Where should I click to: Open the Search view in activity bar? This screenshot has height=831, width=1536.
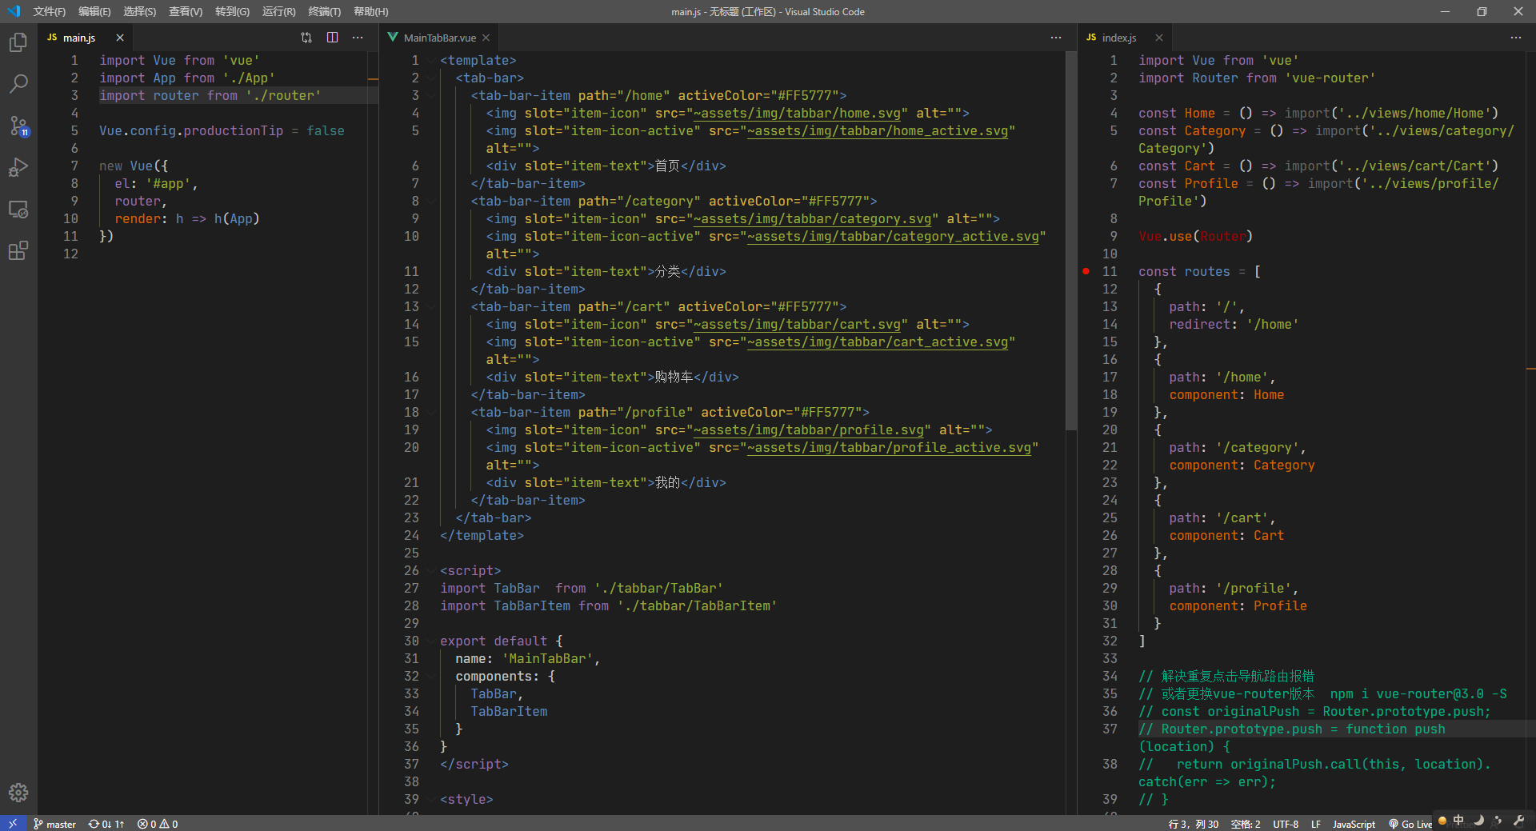coord(18,84)
